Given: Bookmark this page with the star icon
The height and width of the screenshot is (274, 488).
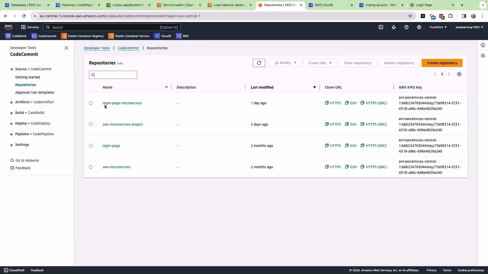Looking at the screenshot, I should point(410,16).
